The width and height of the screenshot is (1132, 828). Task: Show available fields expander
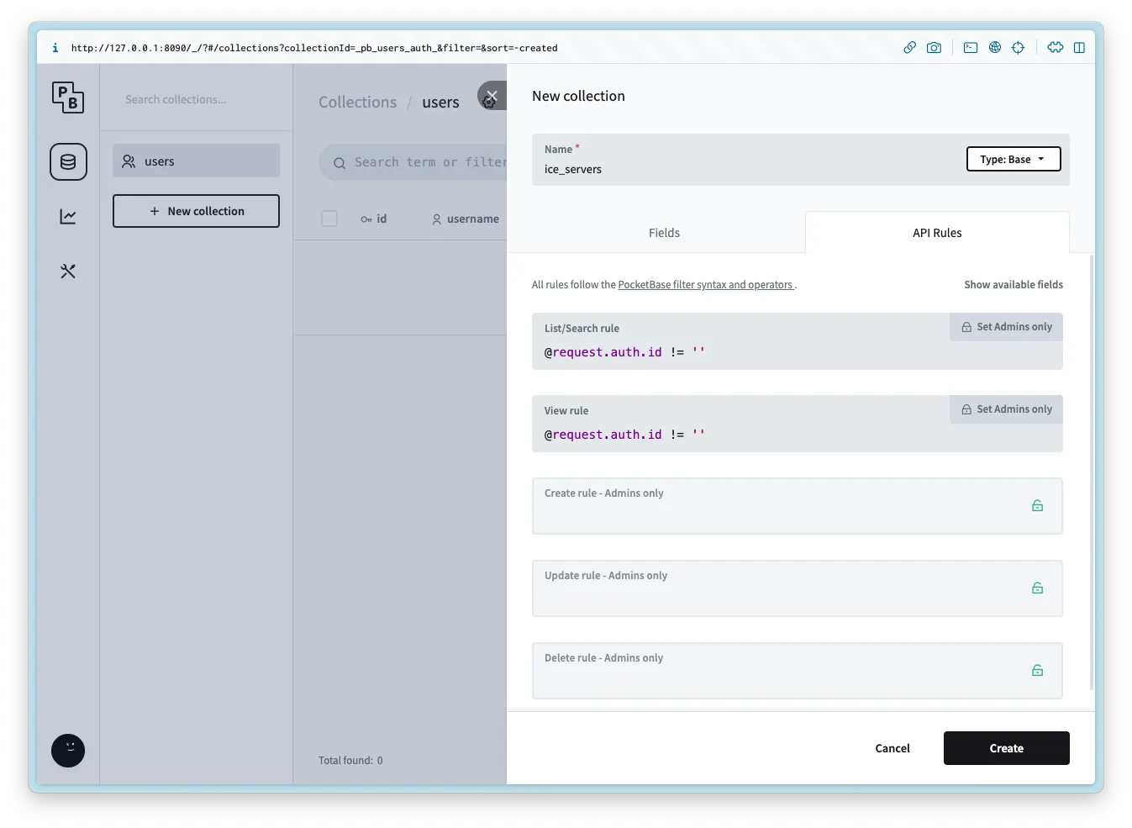pos(1013,285)
